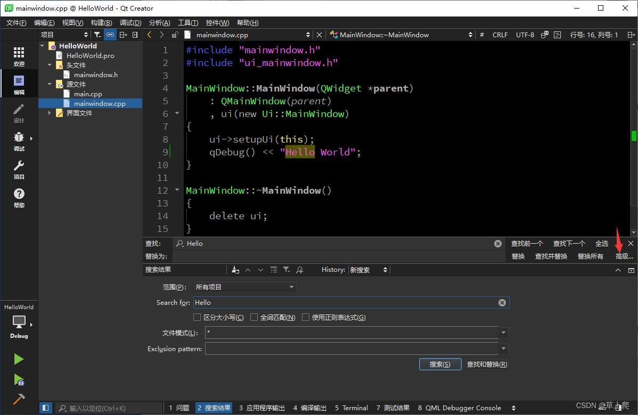The width and height of the screenshot is (638, 415).
Task: Open the 帮助 (Help) mode
Action: 19,197
